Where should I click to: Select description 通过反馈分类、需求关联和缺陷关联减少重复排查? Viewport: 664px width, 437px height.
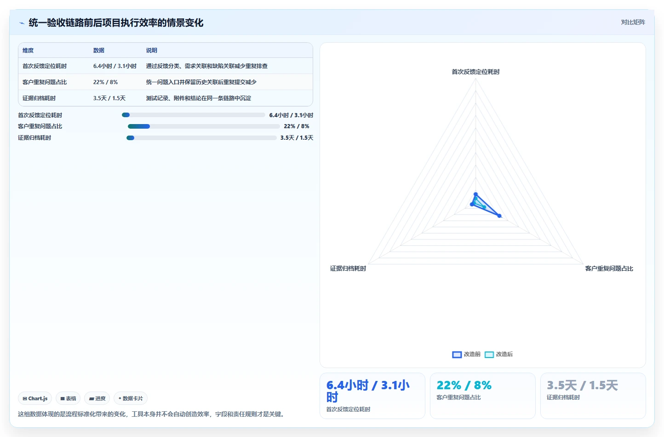(207, 66)
